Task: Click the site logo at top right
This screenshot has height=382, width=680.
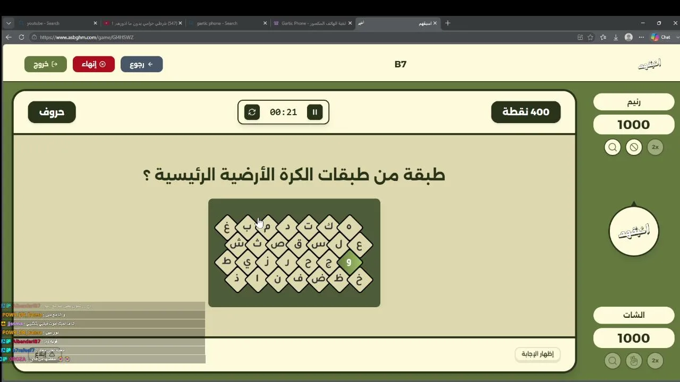Action: [x=649, y=64]
